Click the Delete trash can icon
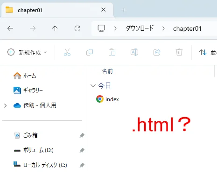The height and width of the screenshot is (174, 217). 179,52
